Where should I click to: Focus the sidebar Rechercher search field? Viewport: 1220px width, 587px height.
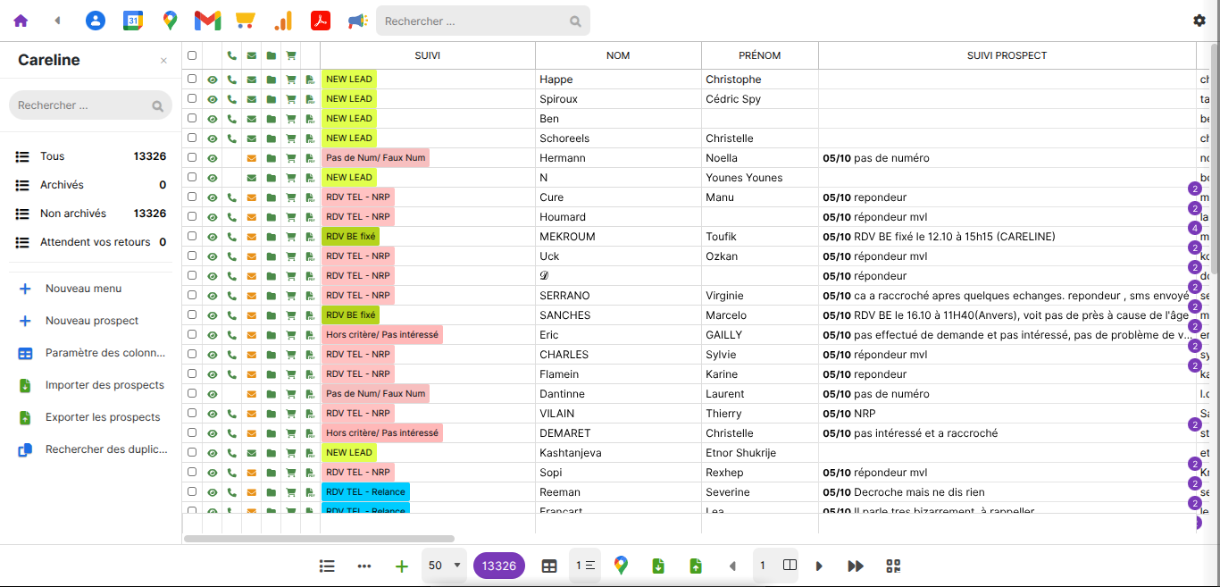pyautogui.click(x=90, y=105)
